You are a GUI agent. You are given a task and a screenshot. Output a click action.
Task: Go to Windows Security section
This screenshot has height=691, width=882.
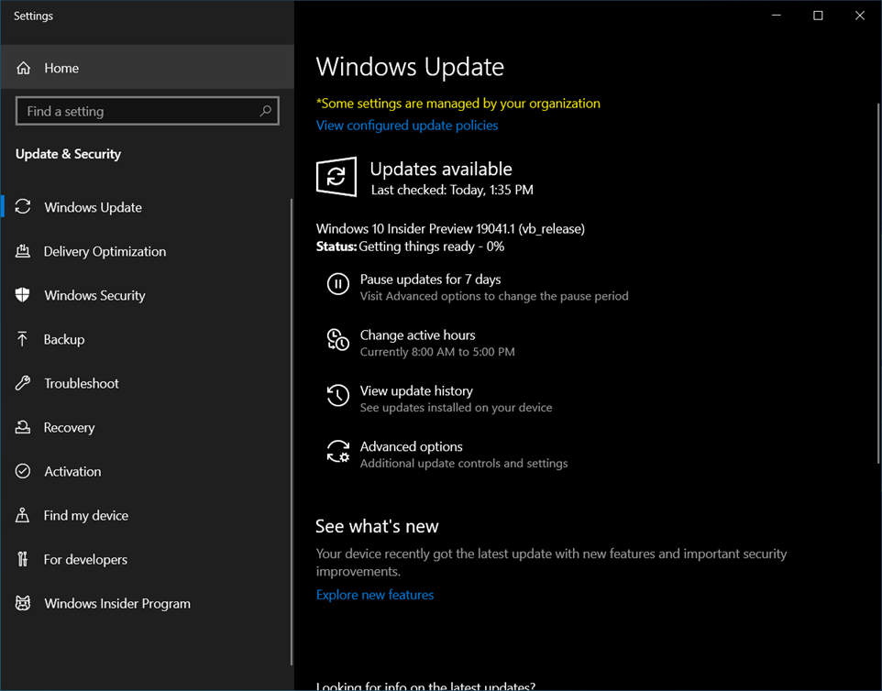point(147,295)
